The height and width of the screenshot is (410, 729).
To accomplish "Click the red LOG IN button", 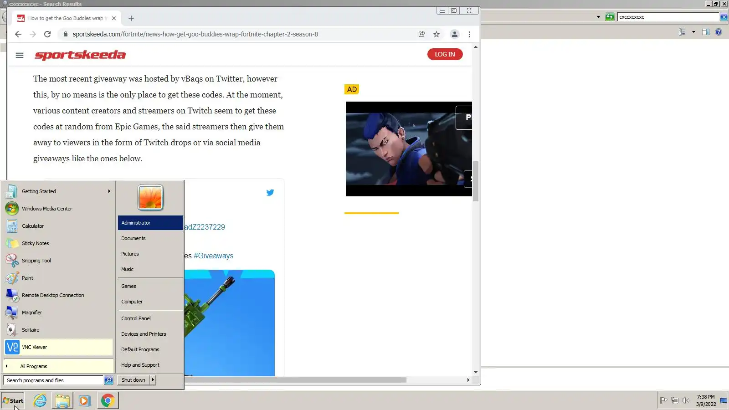I will 445,54.
